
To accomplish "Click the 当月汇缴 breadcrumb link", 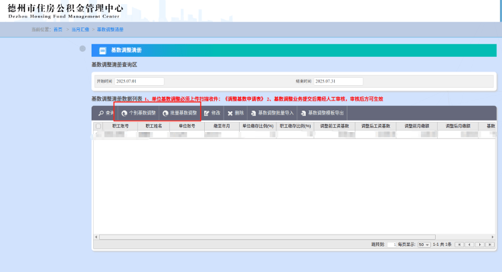I will [x=80, y=29].
